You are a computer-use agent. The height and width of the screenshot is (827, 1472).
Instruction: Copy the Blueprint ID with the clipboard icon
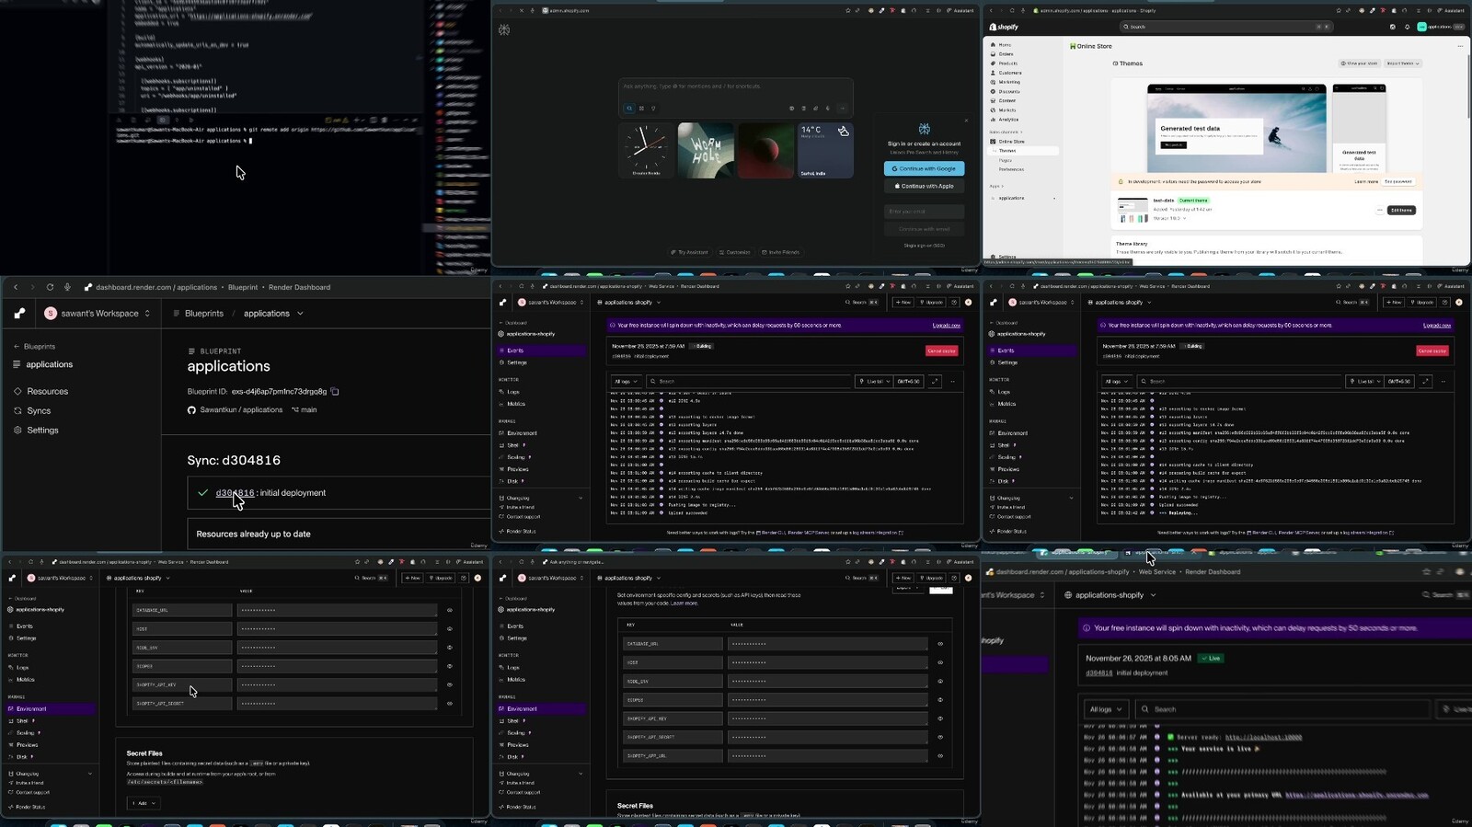click(x=335, y=392)
